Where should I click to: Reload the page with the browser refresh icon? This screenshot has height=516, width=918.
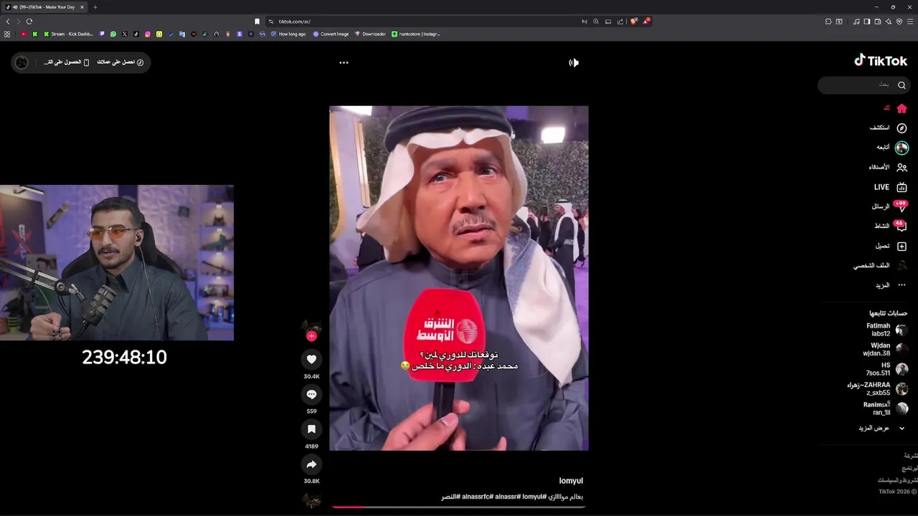pos(29,21)
